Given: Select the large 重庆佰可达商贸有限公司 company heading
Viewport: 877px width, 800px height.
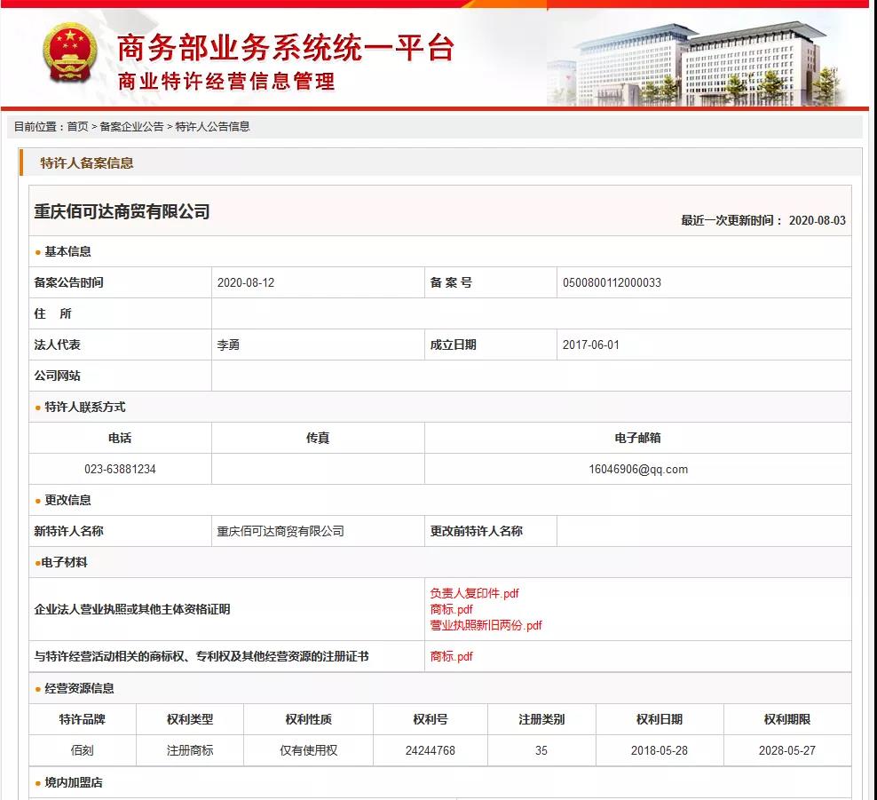Looking at the screenshot, I should click(122, 211).
